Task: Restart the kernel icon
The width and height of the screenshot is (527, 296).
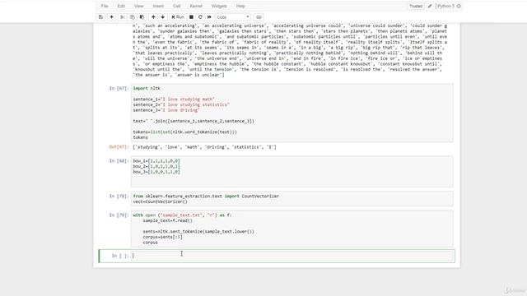Action: 200,17
